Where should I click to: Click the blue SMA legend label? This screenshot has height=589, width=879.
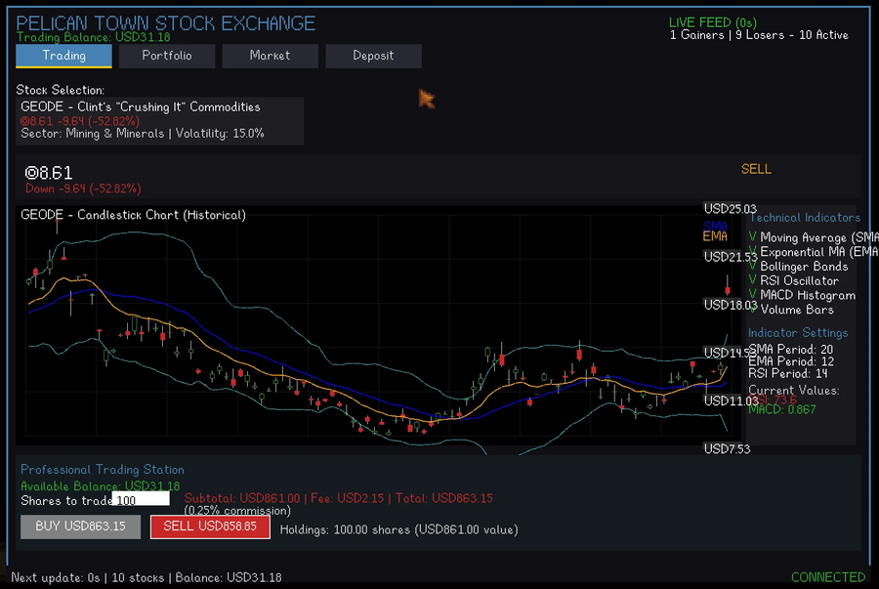coord(715,226)
